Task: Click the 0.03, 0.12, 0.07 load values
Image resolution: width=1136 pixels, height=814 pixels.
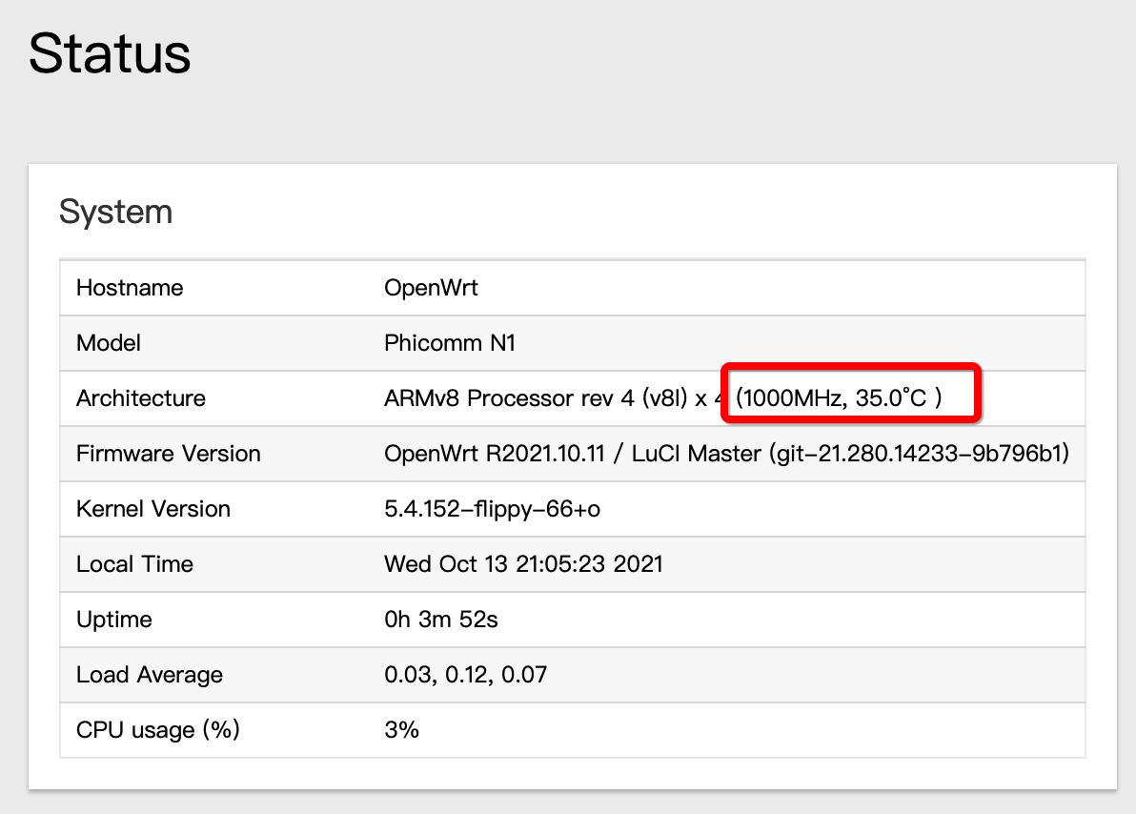Action: pyautogui.click(x=465, y=675)
